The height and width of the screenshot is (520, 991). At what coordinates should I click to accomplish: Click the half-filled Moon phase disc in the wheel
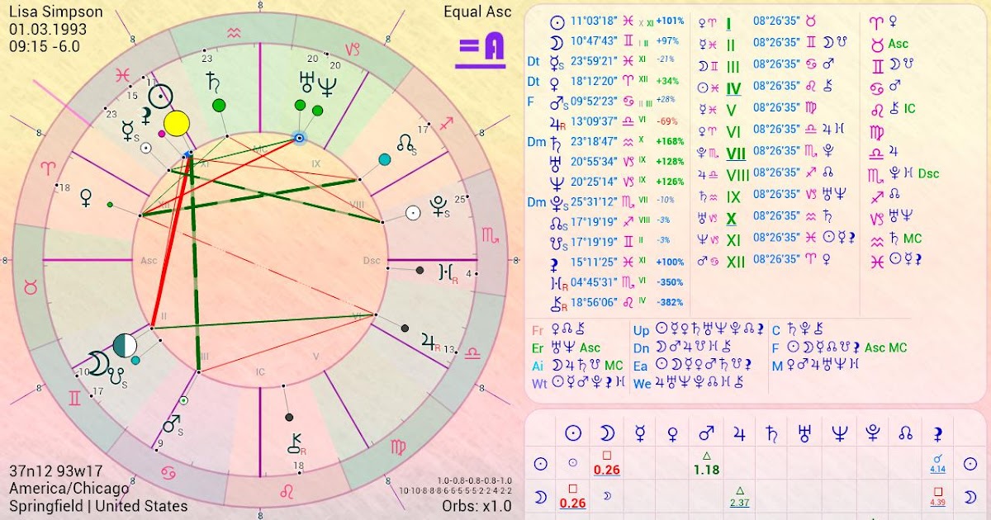coord(123,344)
